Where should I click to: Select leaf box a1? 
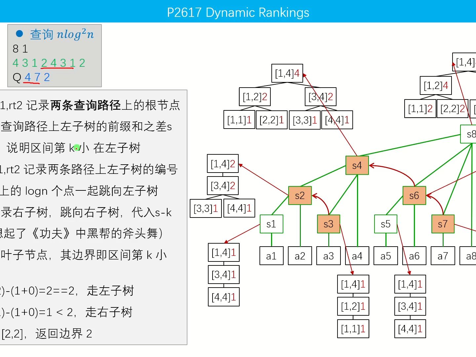271,256
